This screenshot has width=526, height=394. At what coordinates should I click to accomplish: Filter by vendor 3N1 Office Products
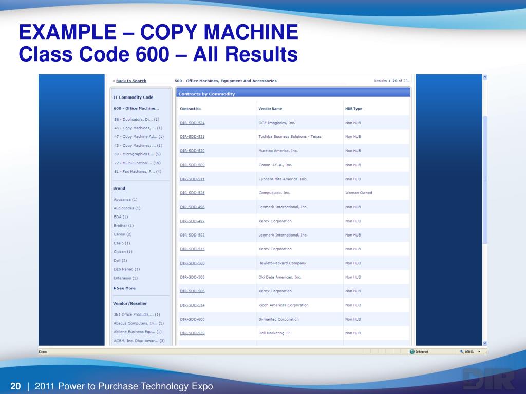coord(137,314)
